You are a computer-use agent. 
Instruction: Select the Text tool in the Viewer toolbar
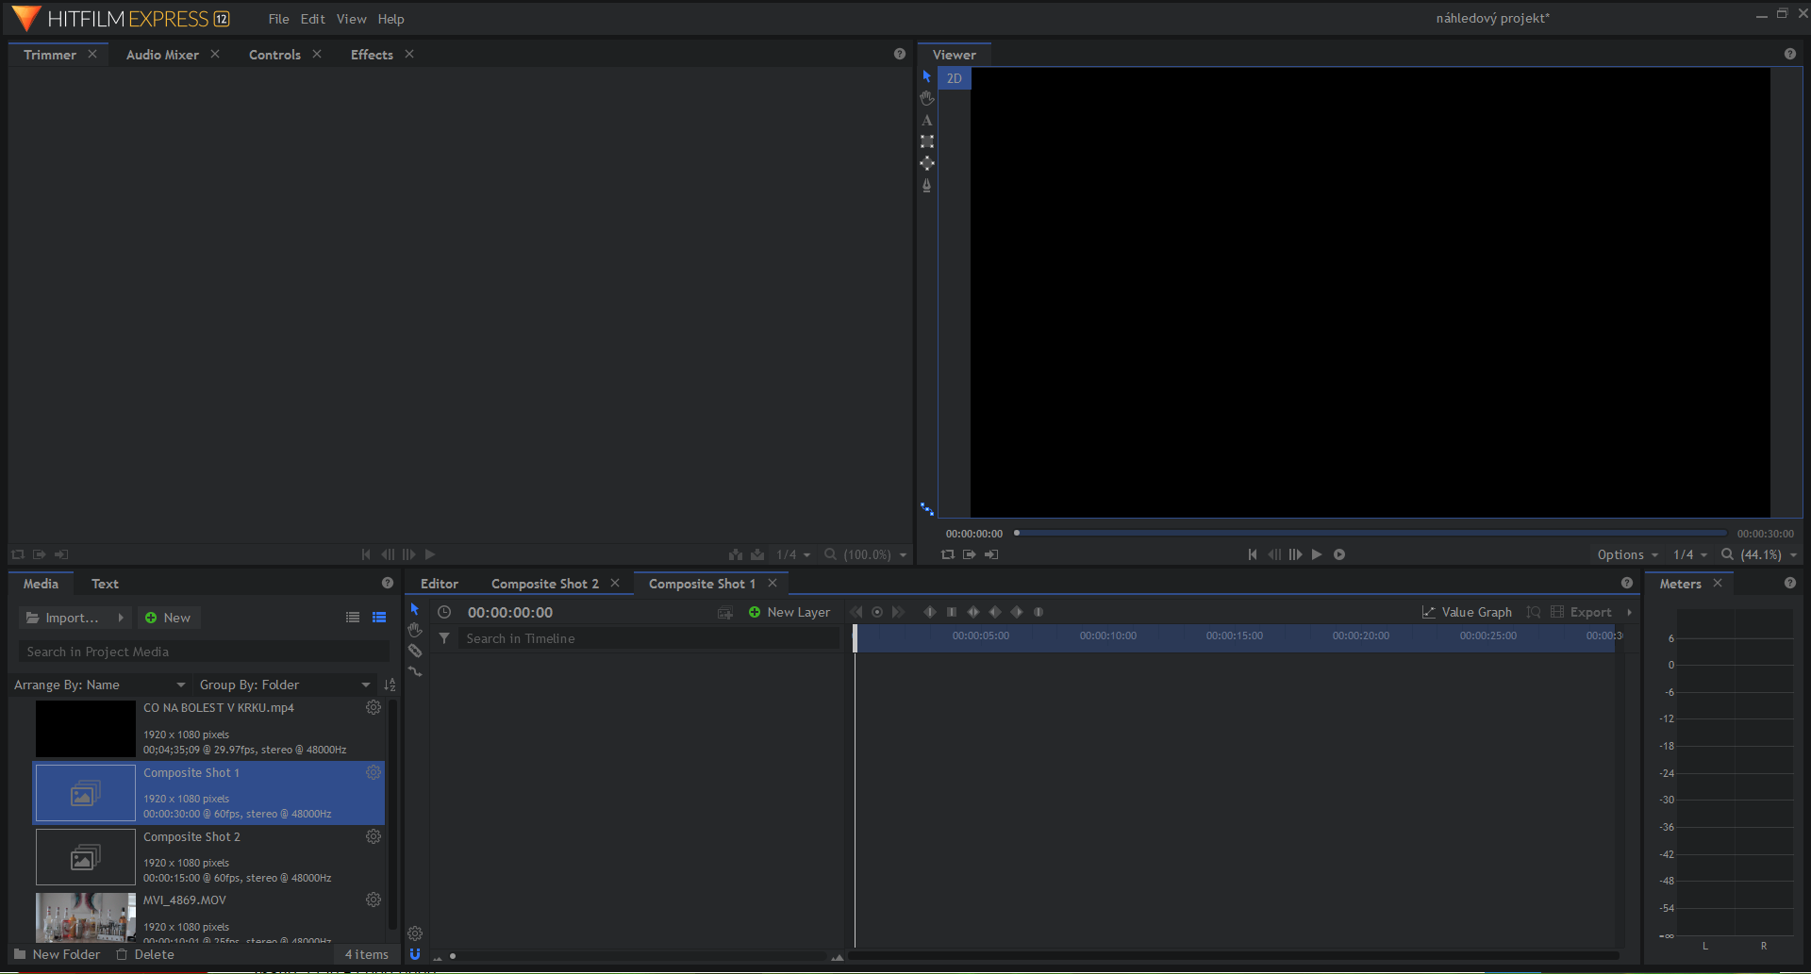tap(926, 120)
